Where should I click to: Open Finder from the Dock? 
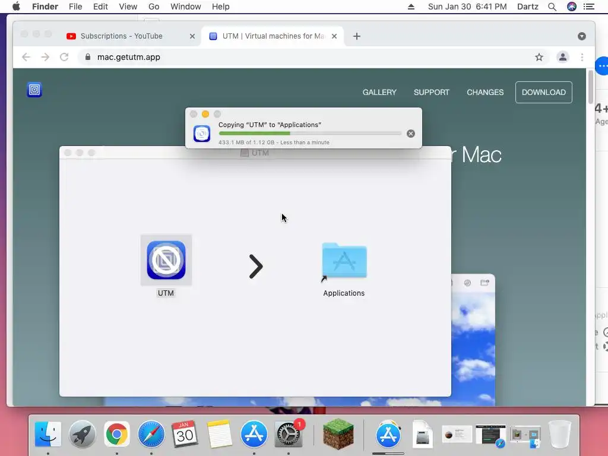47,434
